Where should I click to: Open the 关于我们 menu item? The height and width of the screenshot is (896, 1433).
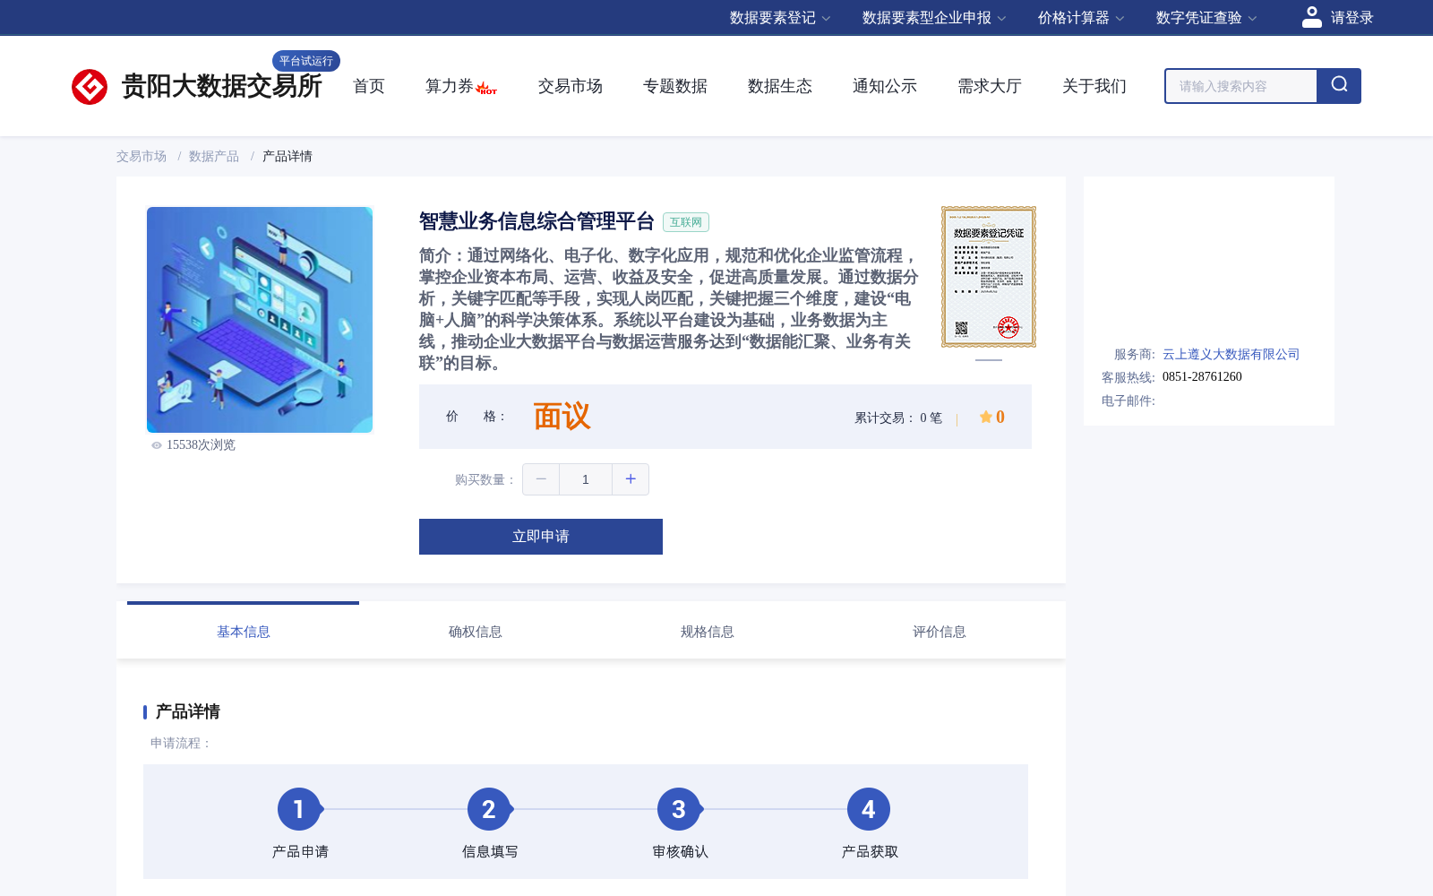click(x=1094, y=86)
